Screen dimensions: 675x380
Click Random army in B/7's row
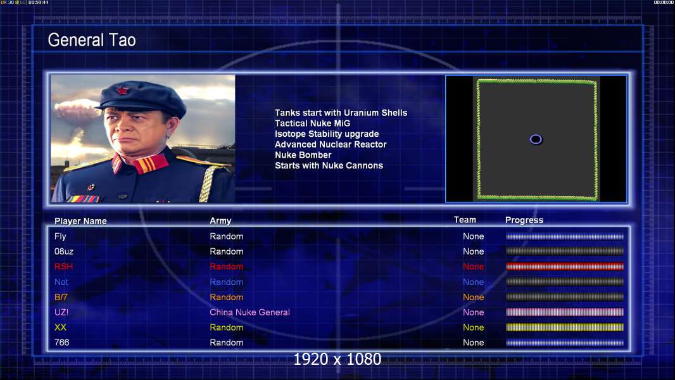pos(227,297)
